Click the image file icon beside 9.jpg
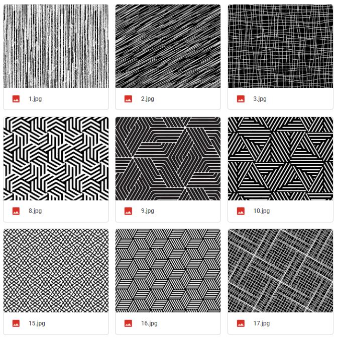Image resolution: width=337 pixels, height=338 pixels. coord(128,211)
